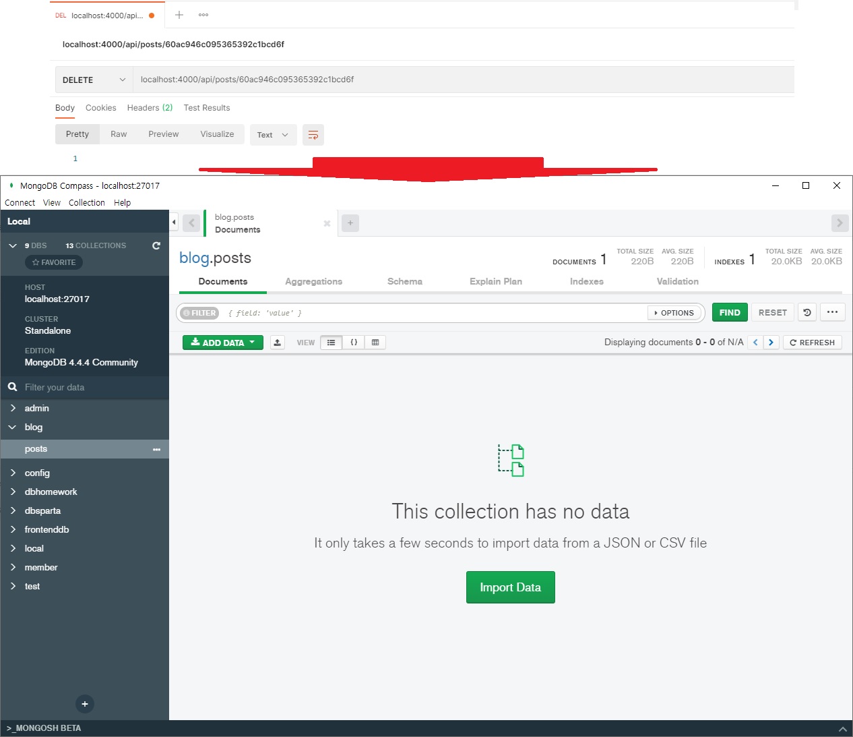Switch to table view
This screenshot has width=853, height=737.
click(375, 343)
